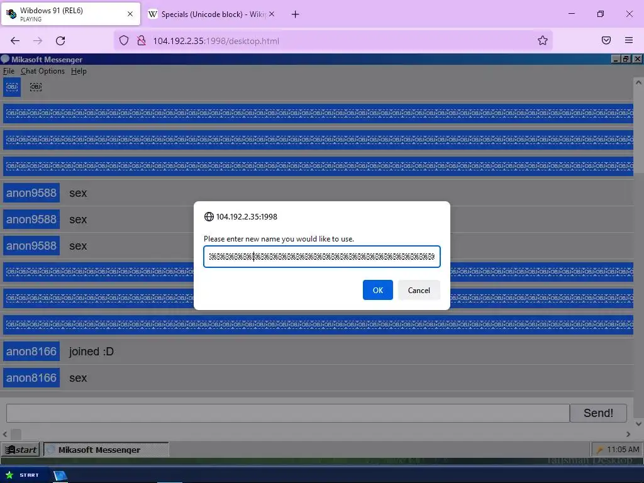This screenshot has width=644, height=483.
Task: Open the Firefox hamburger menu
Action: tap(628, 40)
